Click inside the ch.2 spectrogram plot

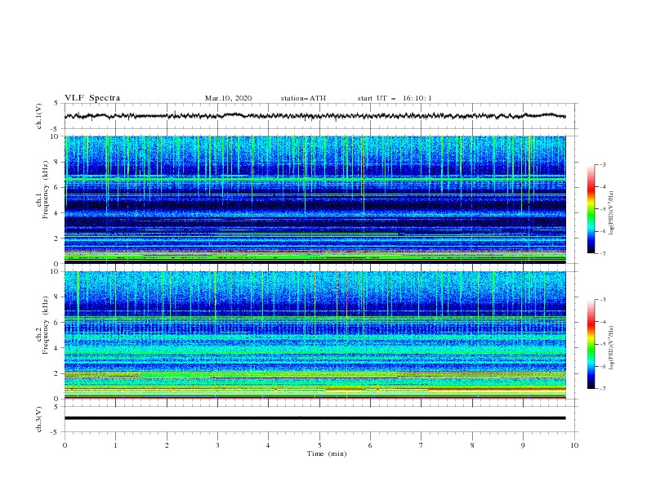click(315, 335)
